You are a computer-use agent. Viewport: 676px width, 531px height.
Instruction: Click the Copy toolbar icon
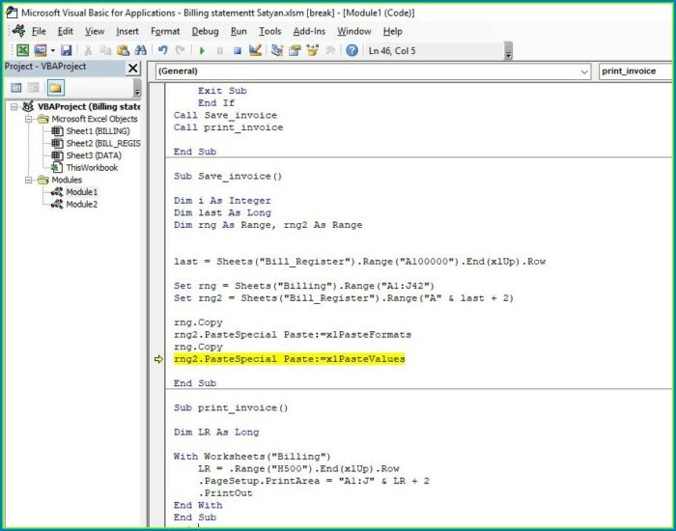[105, 50]
